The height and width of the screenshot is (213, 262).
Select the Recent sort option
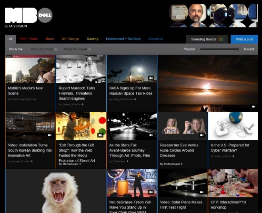249,49
